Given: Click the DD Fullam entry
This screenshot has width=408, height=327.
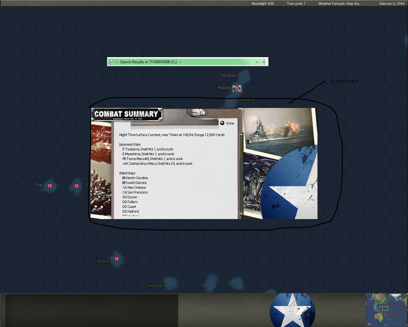Looking at the screenshot, I should 130,202.
